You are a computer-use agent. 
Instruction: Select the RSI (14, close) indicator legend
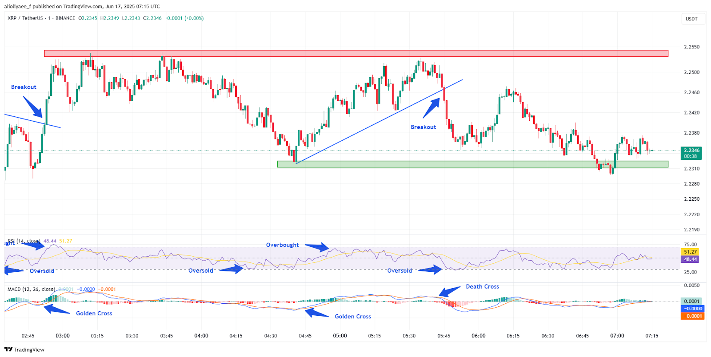(x=24, y=241)
